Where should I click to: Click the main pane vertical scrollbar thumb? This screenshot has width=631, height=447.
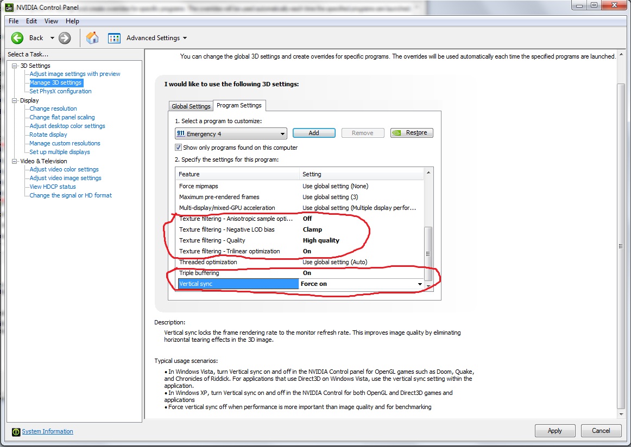(621, 246)
